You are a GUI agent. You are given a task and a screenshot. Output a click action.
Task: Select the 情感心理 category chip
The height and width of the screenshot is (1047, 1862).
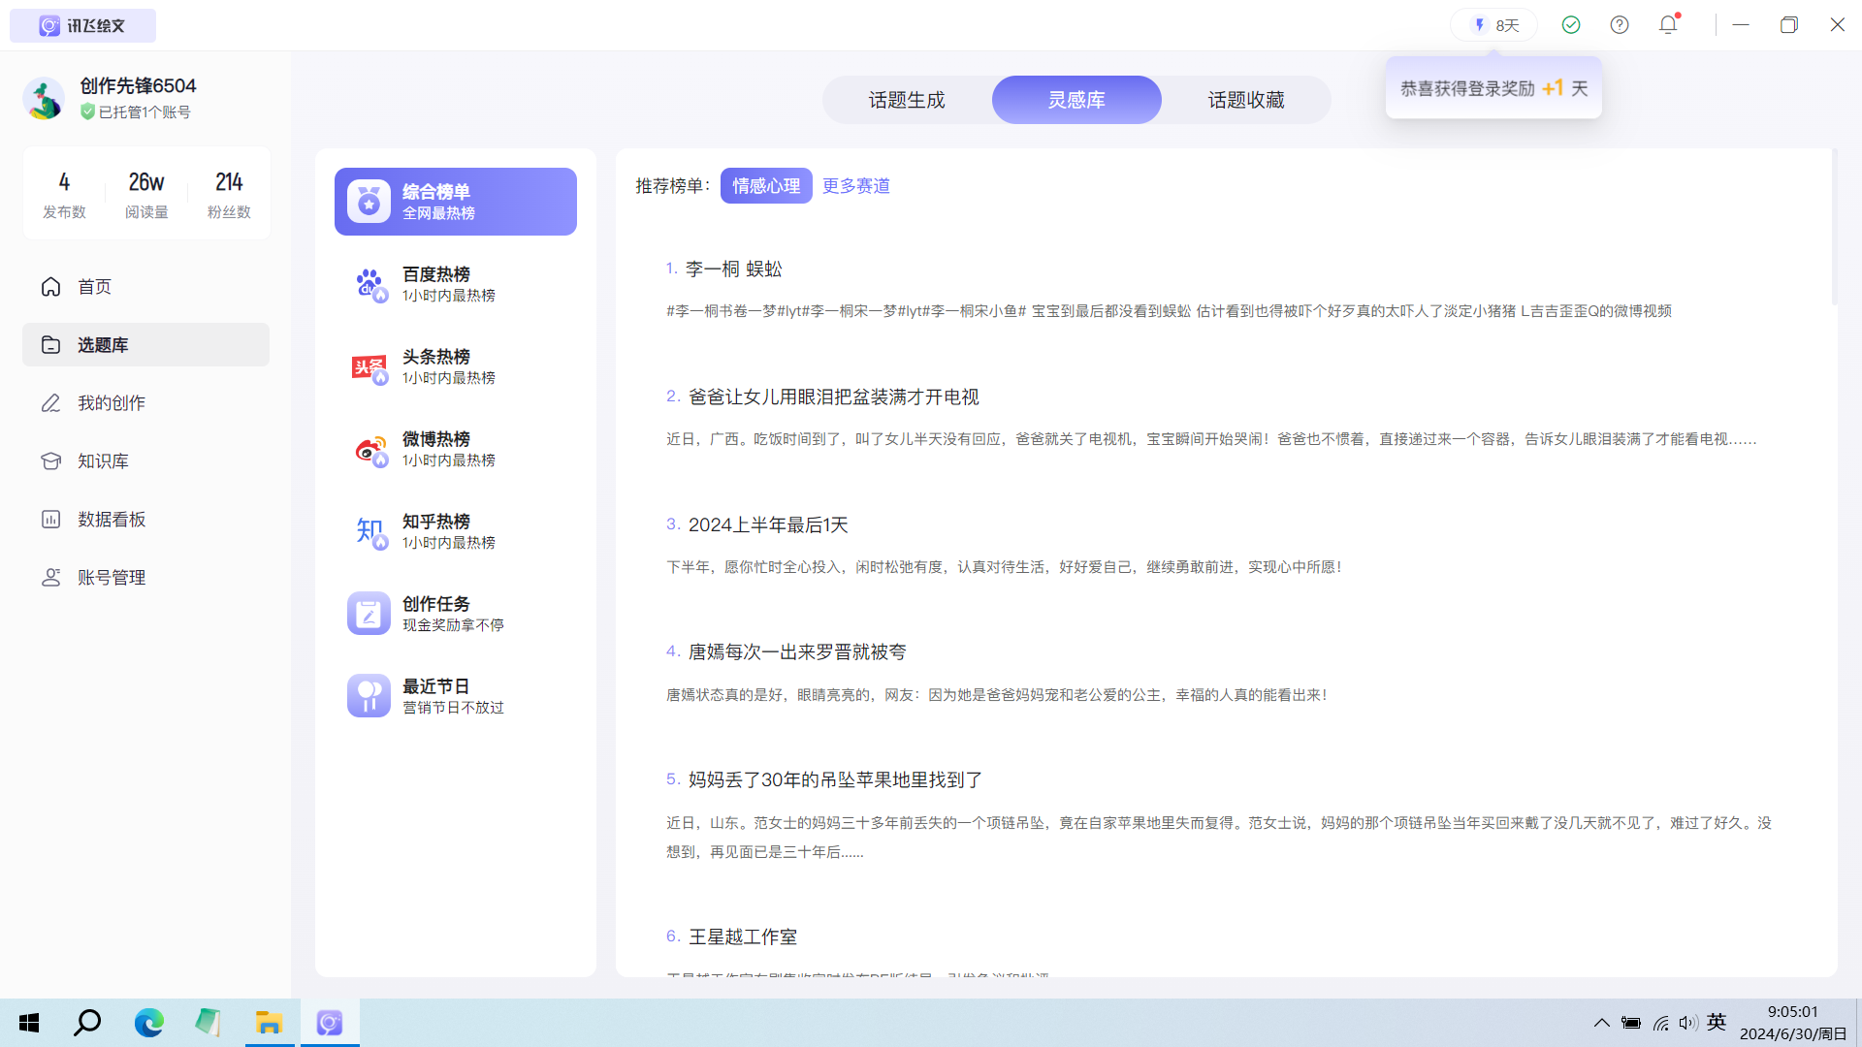[x=765, y=186]
